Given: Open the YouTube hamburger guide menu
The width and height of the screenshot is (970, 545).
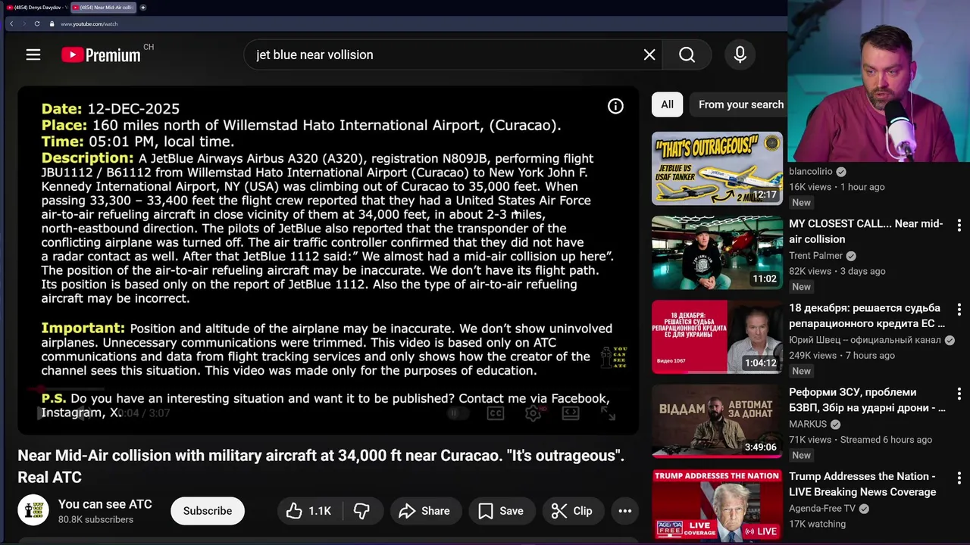Looking at the screenshot, I should [33, 54].
